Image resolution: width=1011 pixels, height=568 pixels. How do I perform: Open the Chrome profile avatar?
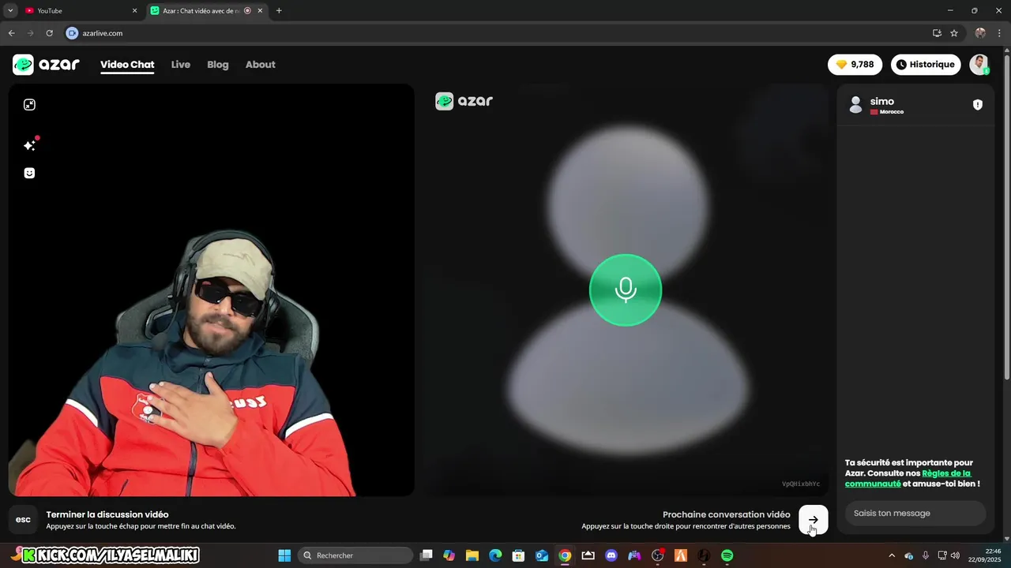(980, 33)
